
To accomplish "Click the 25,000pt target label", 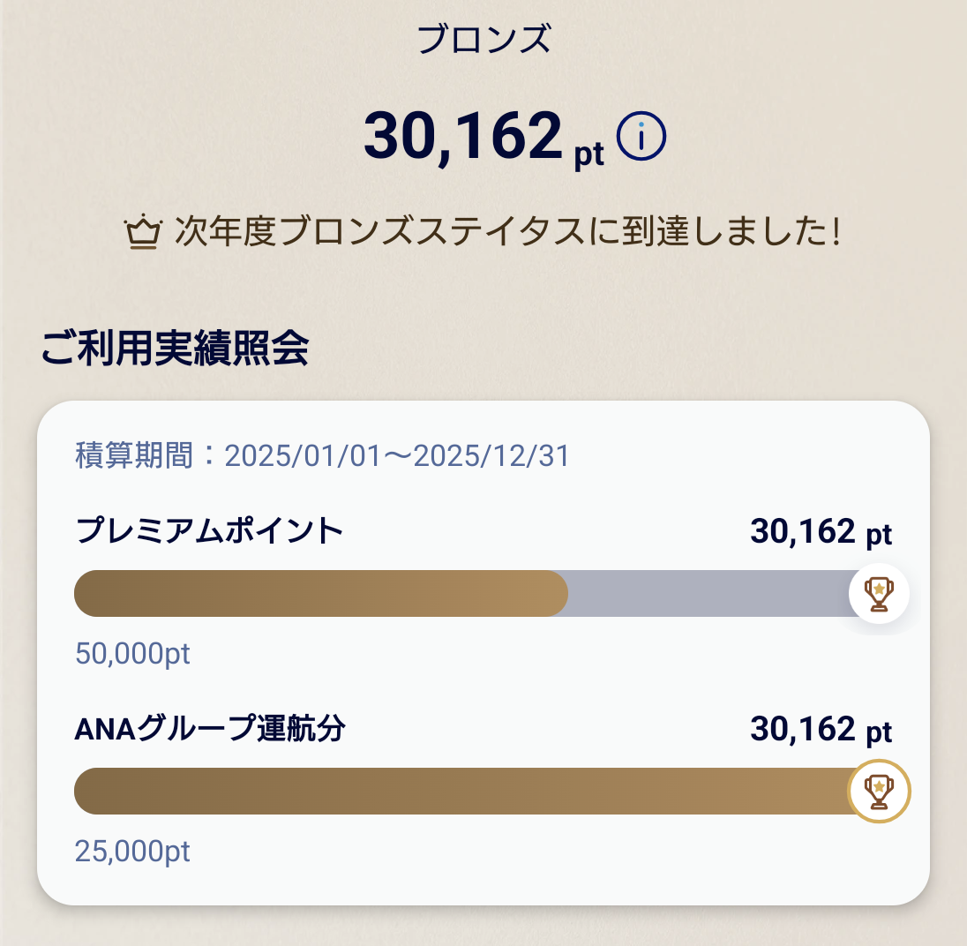I will pos(132,852).
